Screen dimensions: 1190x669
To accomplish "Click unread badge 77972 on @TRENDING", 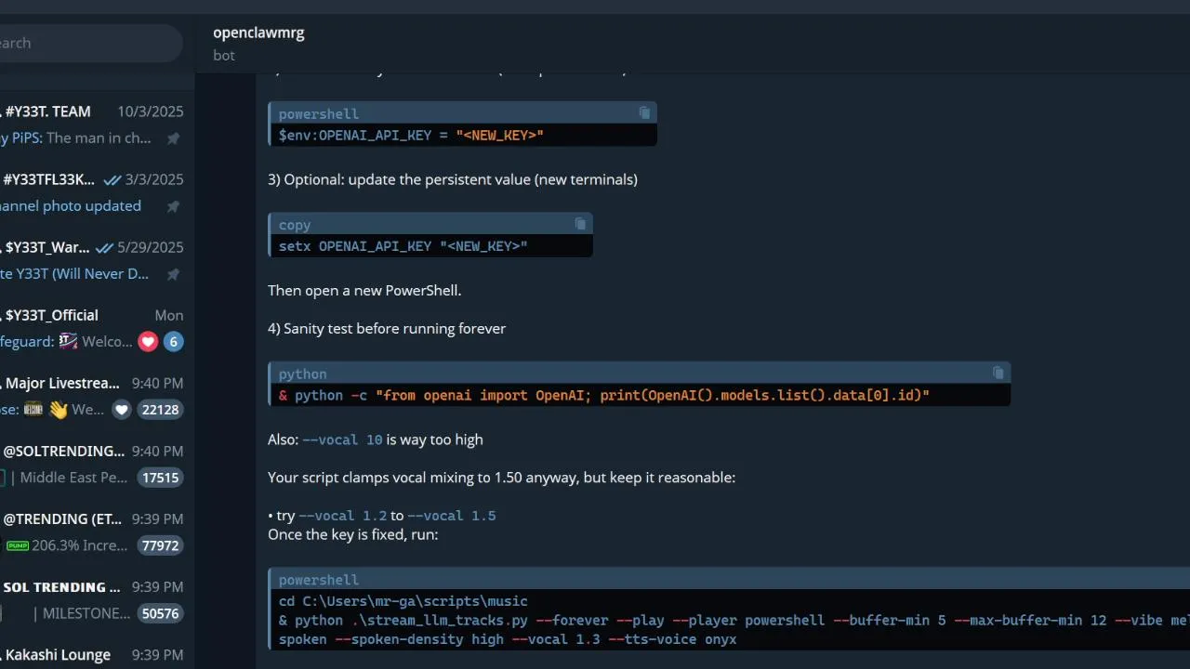I will [160, 545].
